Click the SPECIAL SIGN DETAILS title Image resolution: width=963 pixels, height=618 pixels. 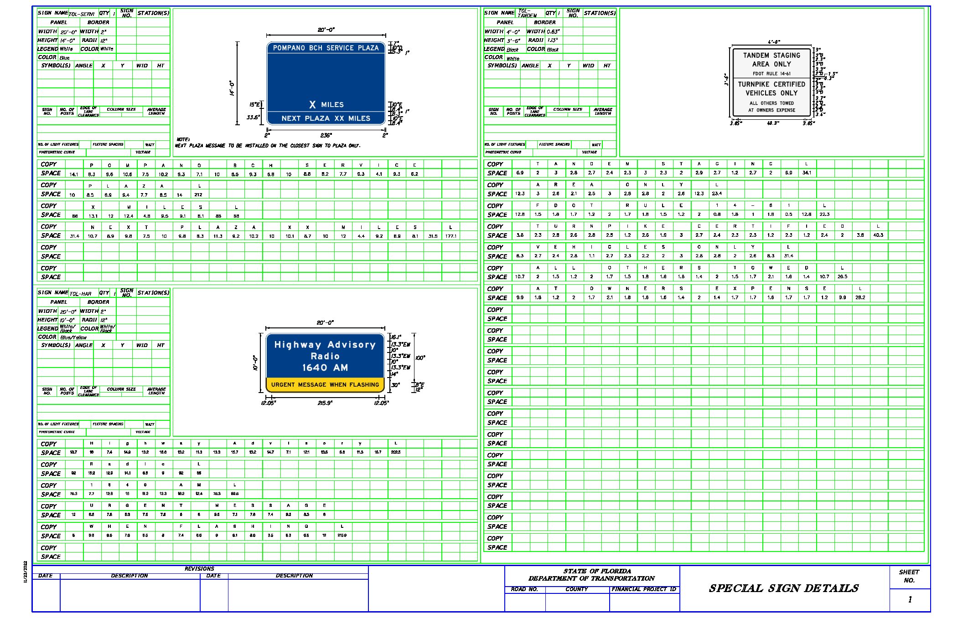(783, 588)
